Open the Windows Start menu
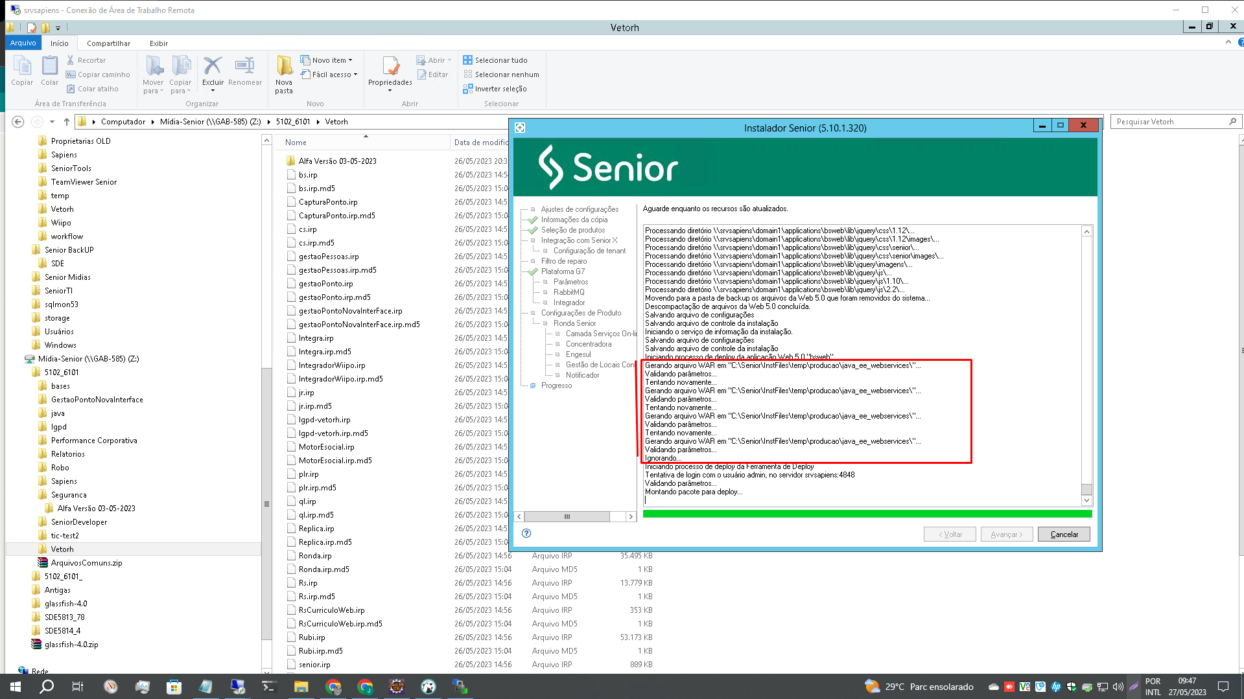 (16, 687)
